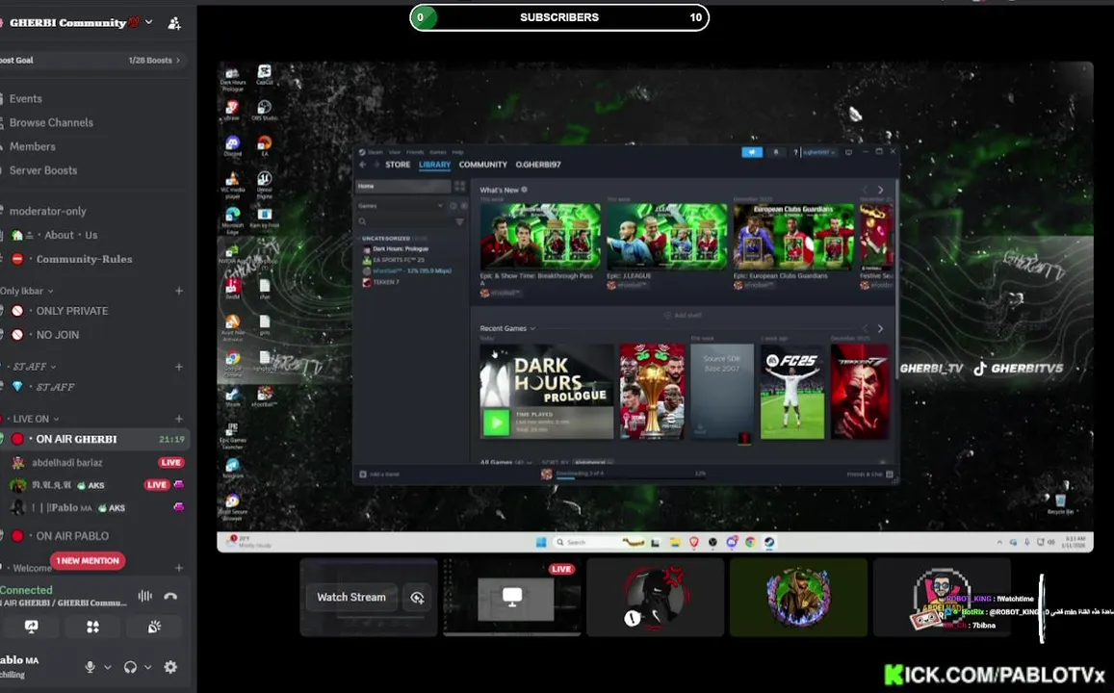The image size is (1114, 693).
Task: Click user abdelhadi bariaz in voice list
Action: [66, 462]
